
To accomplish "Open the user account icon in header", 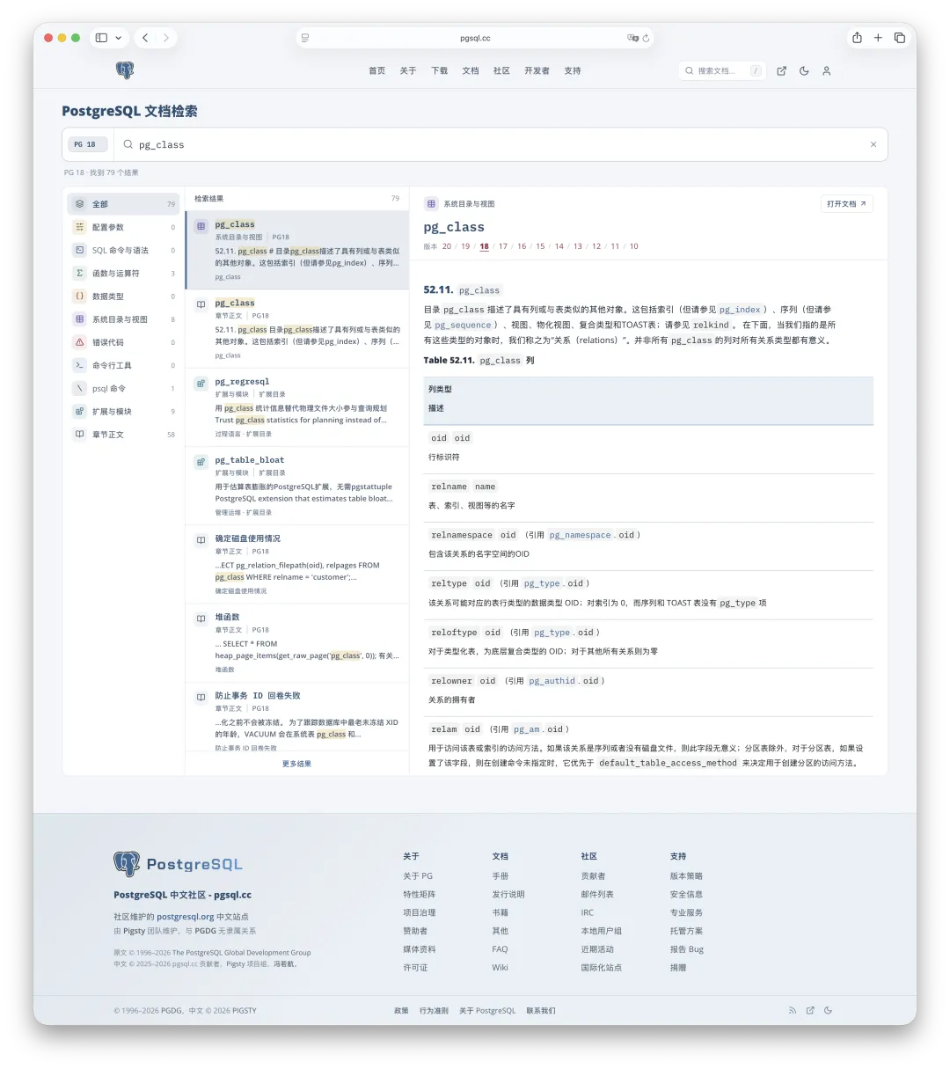I will (826, 70).
